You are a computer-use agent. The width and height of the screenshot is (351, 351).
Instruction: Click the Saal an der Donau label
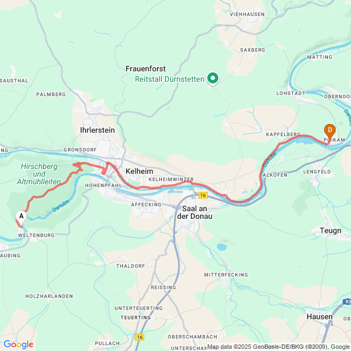coord(195,212)
